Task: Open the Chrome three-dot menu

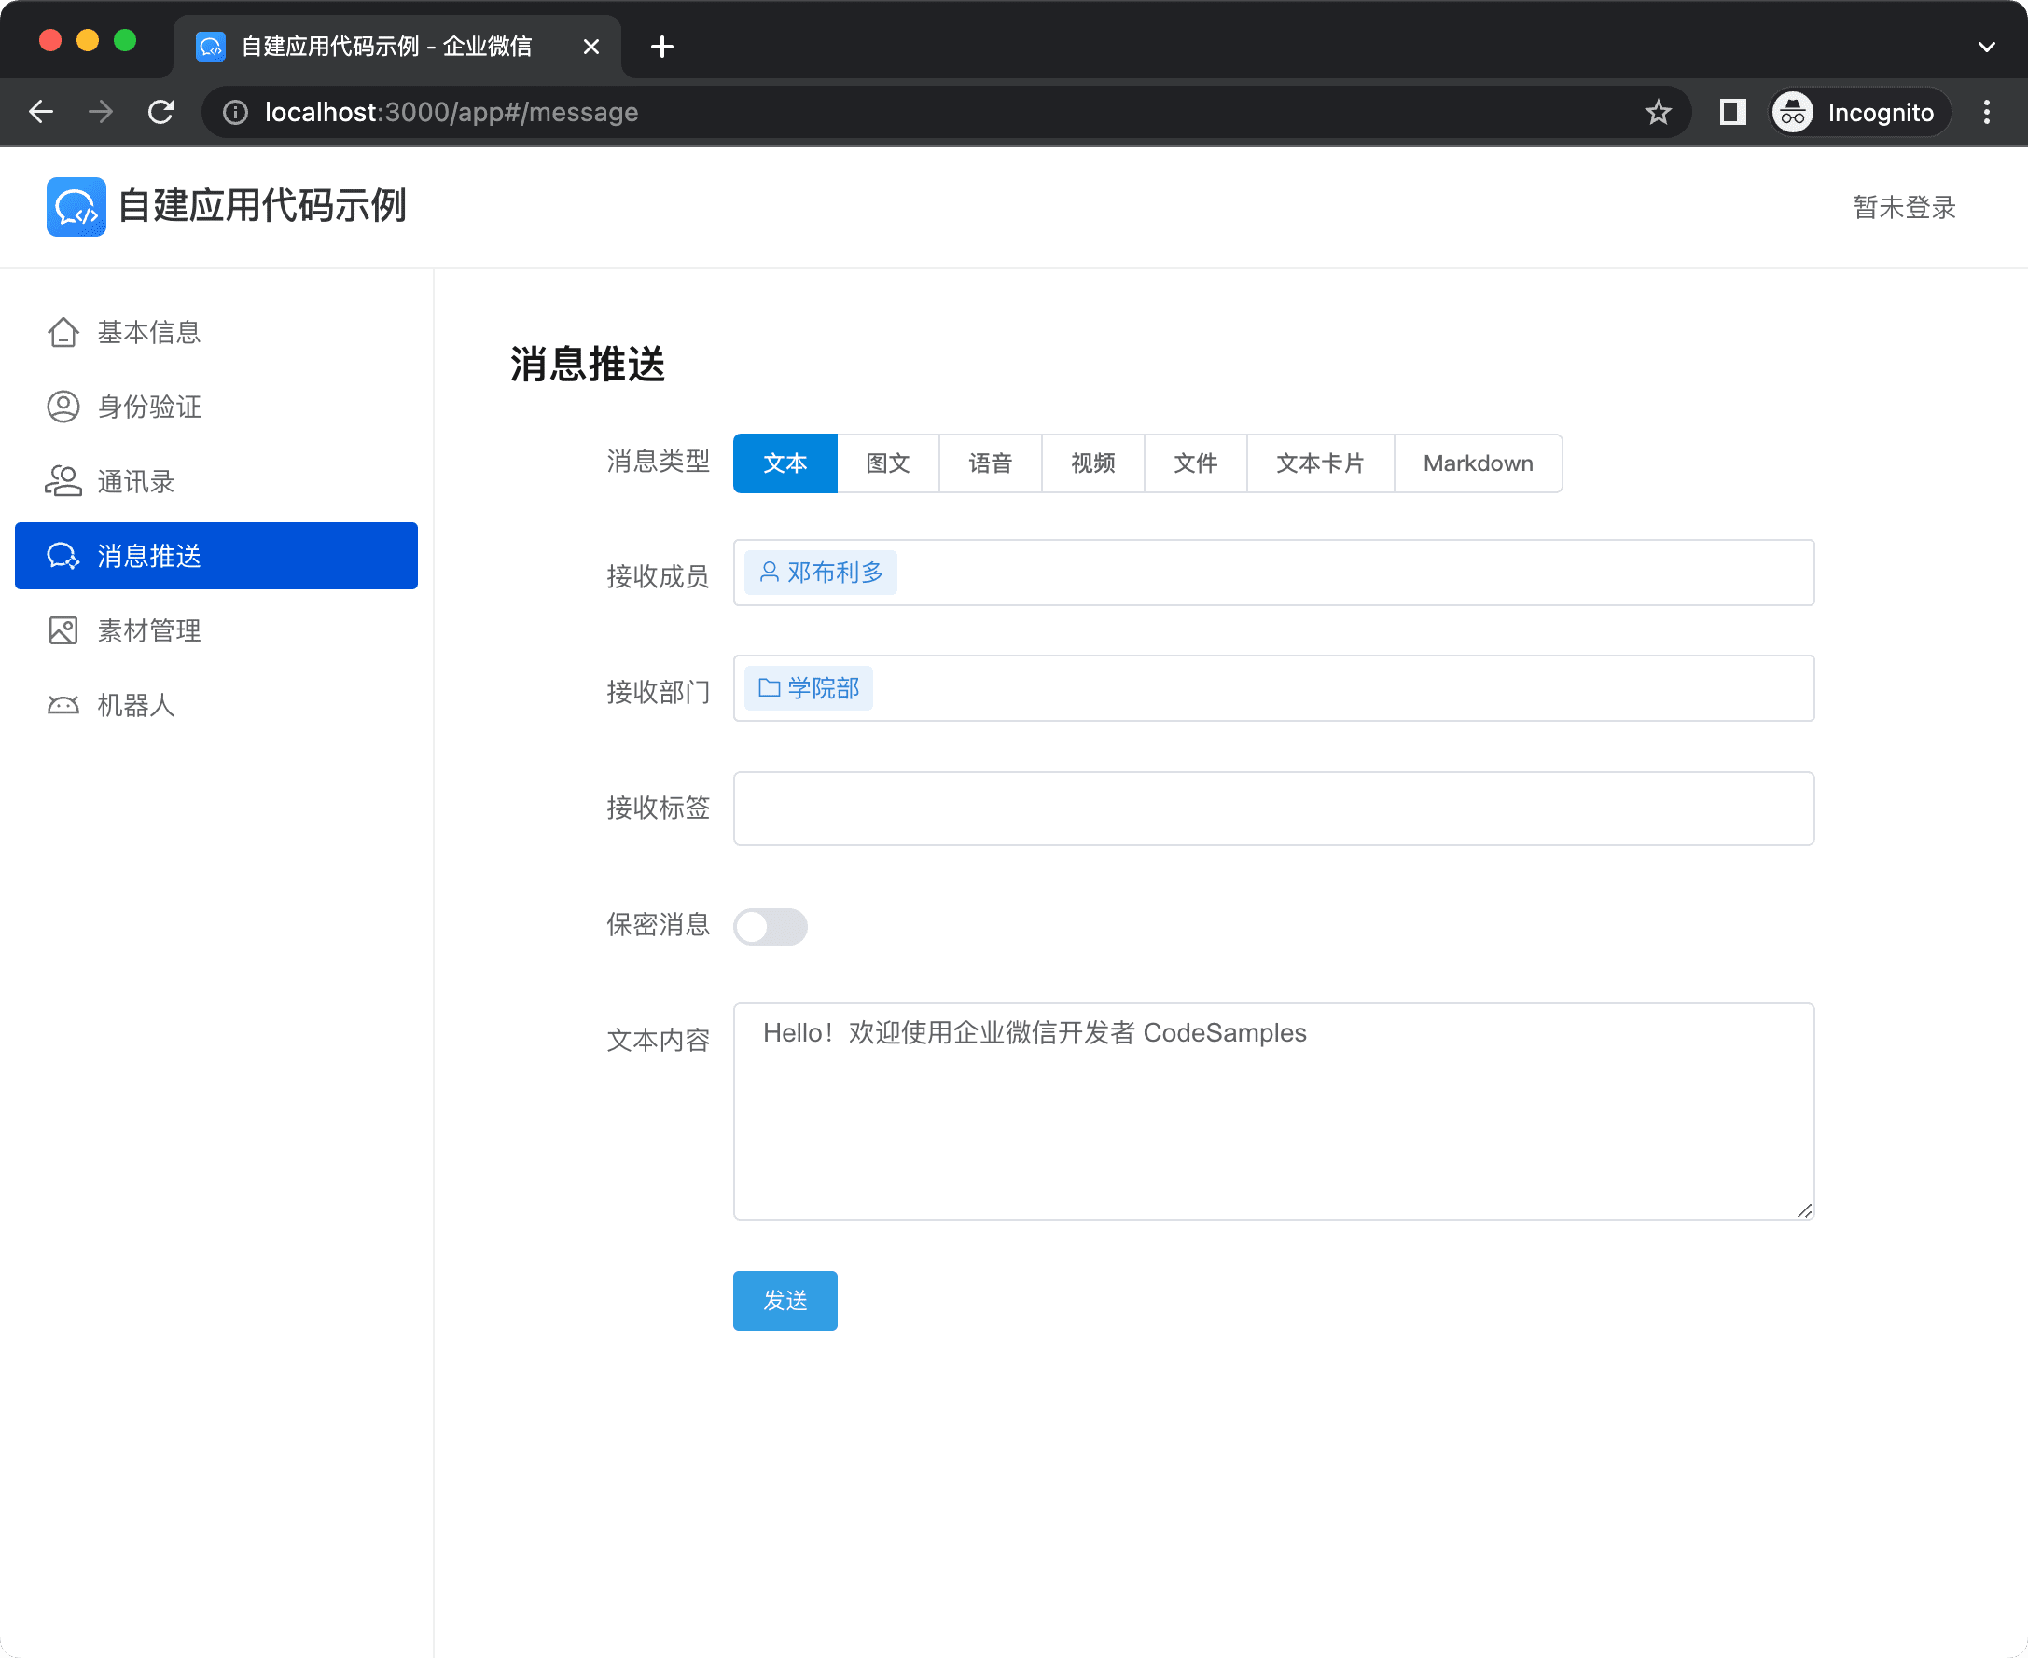Action: [1987, 112]
